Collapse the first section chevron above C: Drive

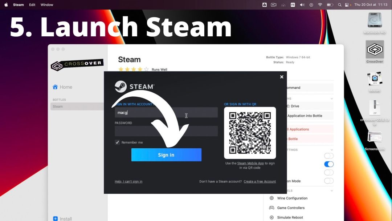(332, 99)
